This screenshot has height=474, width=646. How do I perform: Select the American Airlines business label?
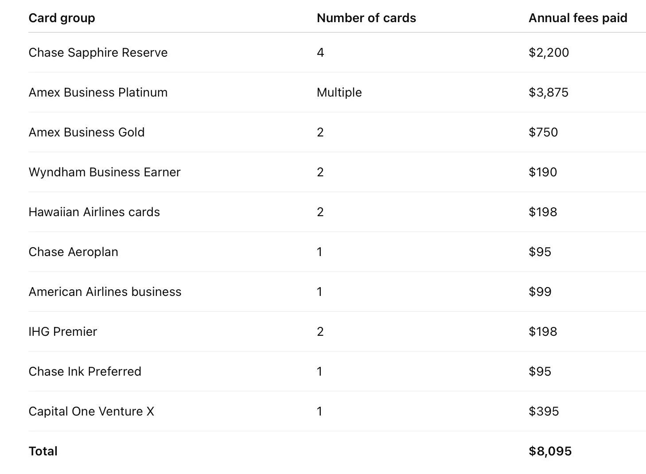pyautogui.click(x=105, y=292)
